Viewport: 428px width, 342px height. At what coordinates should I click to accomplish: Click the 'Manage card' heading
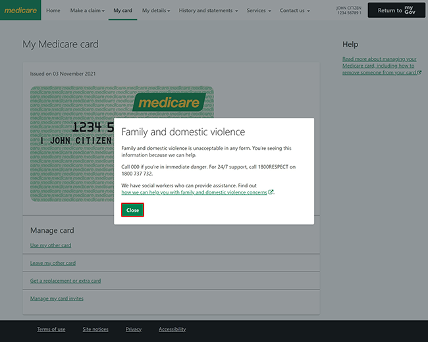click(x=52, y=230)
